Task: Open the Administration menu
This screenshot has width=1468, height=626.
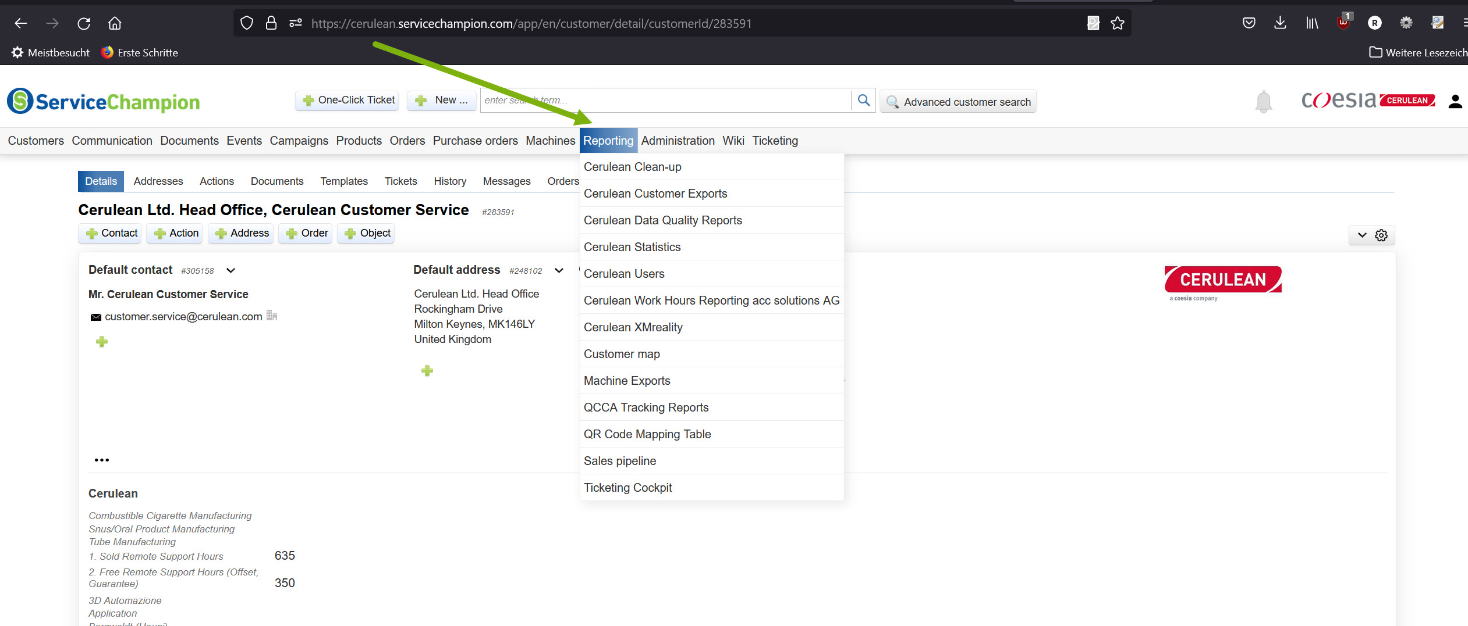Action: point(678,141)
